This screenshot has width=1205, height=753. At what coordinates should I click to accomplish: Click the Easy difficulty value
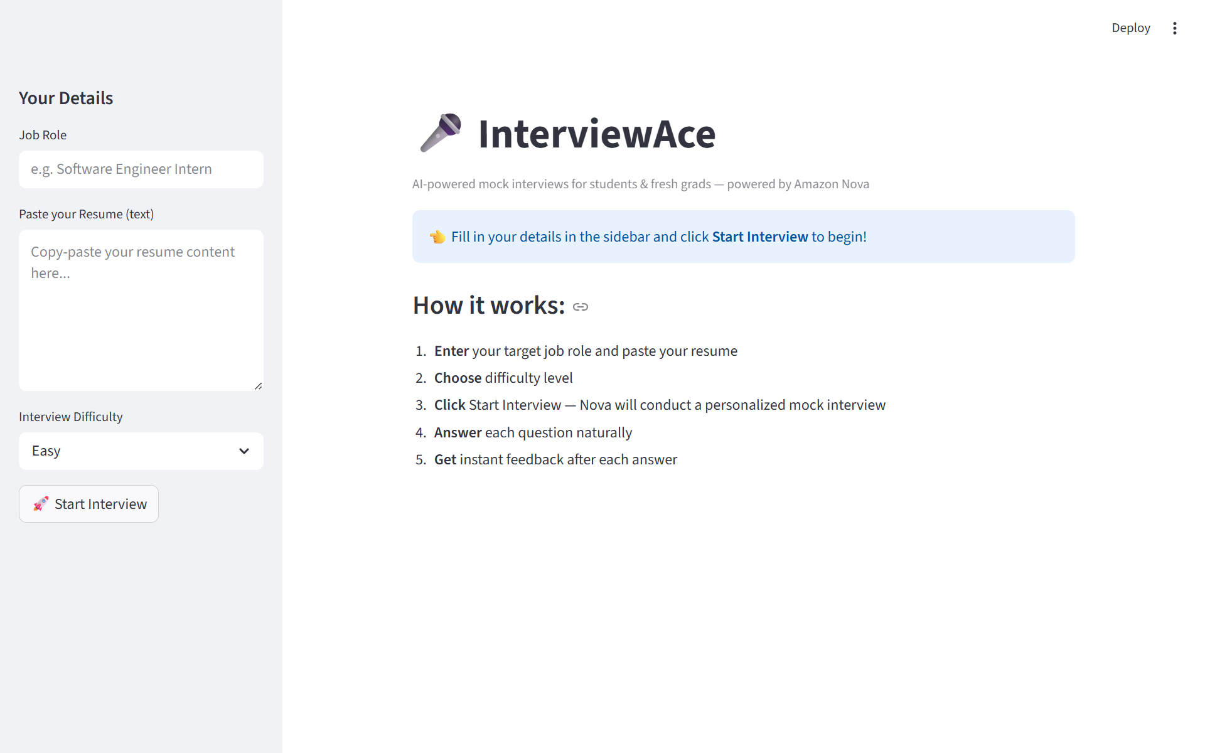[46, 451]
